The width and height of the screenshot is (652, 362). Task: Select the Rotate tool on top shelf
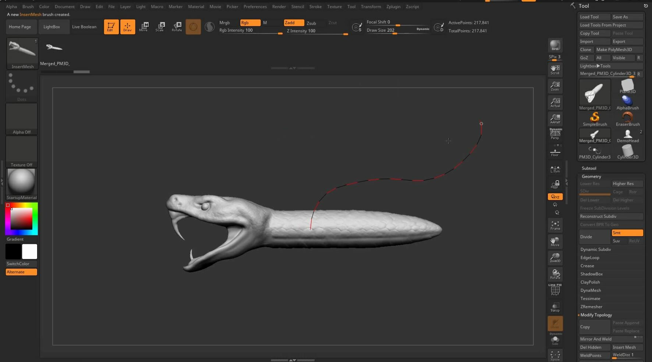coord(177,26)
